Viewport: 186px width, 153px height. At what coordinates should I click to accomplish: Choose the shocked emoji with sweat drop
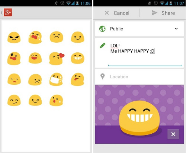pyautogui.click(x=56, y=100)
